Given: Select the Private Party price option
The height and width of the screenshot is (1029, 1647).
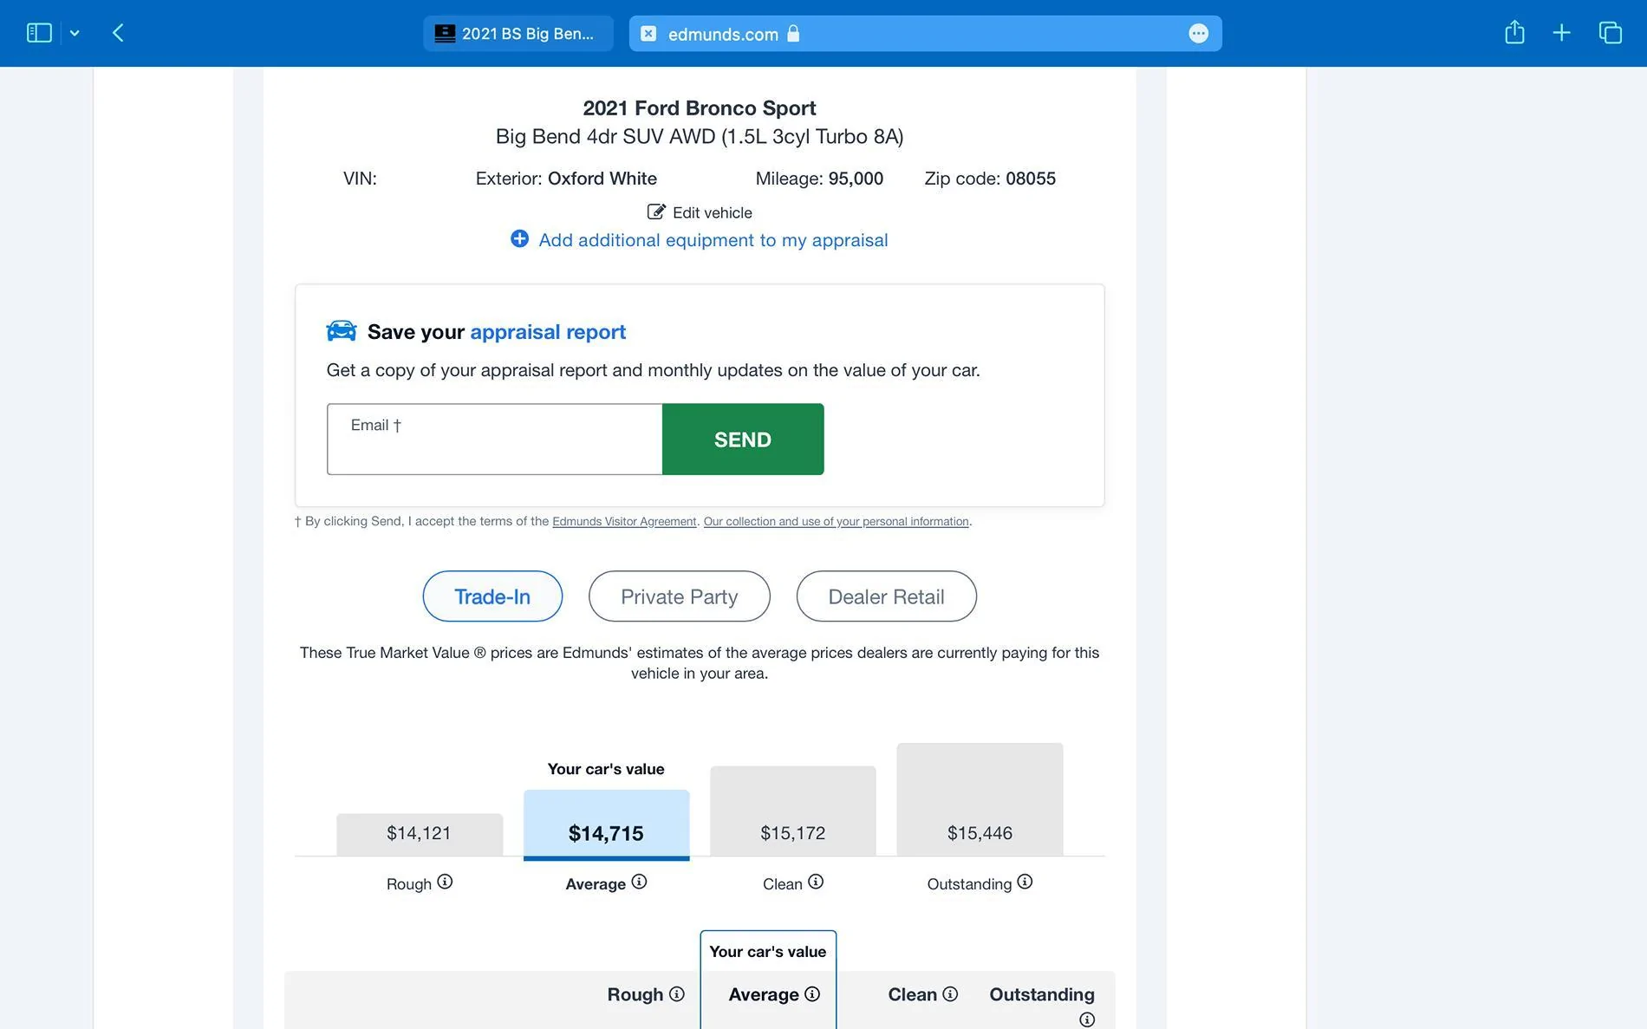Looking at the screenshot, I should click(679, 596).
